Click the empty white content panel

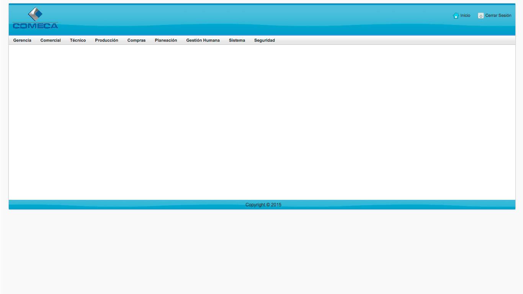pyautogui.click(x=261, y=122)
